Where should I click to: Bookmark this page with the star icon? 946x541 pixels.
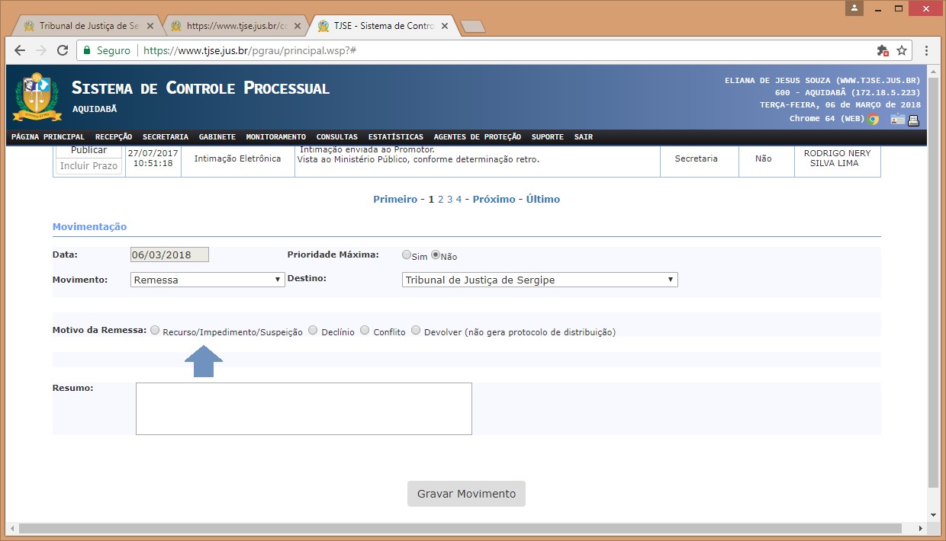(902, 50)
